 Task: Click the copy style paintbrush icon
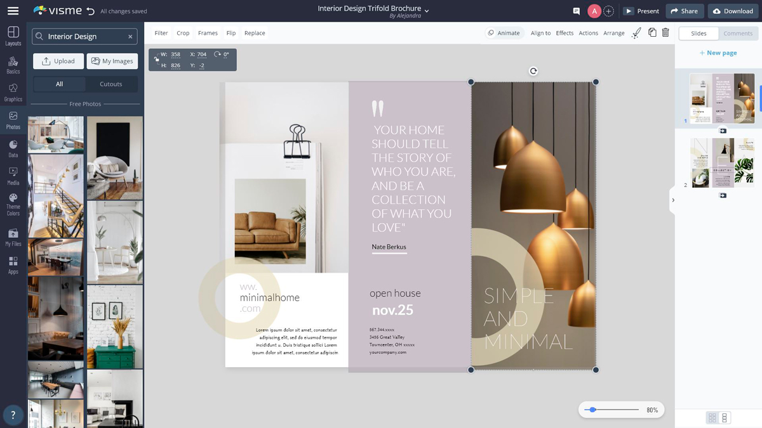click(636, 33)
